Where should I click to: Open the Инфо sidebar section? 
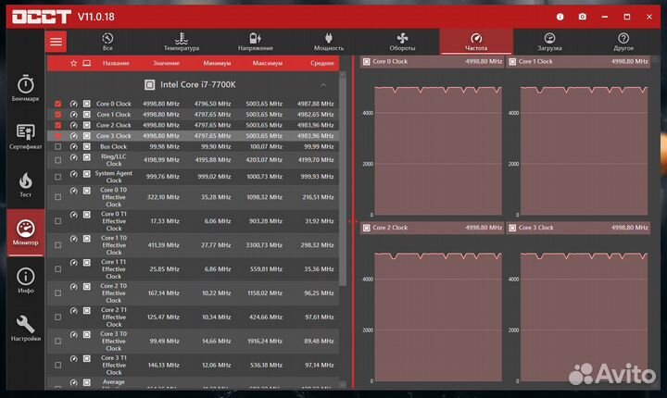click(x=25, y=280)
